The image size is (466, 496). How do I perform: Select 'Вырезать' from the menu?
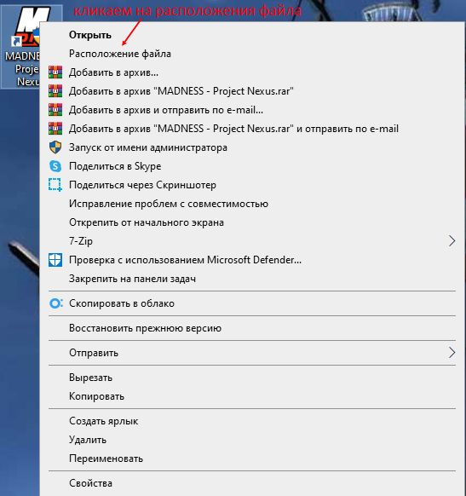tap(252, 378)
